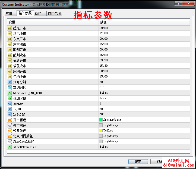The width and height of the screenshot is (196, 169).
Task: Click the bool icon beside show12HourTime
Action: coord(10,147)
